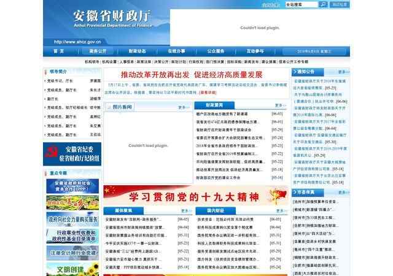Viewport: 393px width, 276px height.
Task: Click the magnifier search icon button
Action: click(323, 4)
